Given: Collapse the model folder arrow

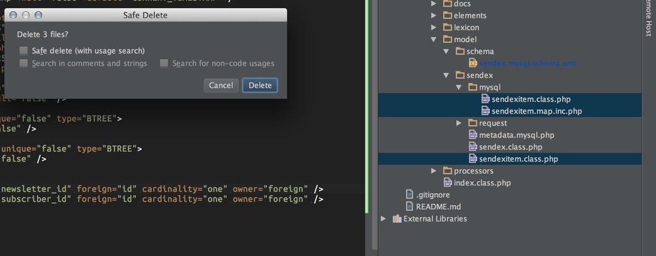Looking at the screenshot, I should 434,39.
